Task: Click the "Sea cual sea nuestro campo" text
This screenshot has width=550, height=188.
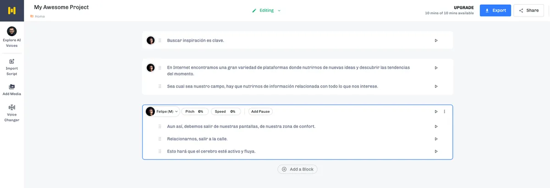Action: coord(273,86)
